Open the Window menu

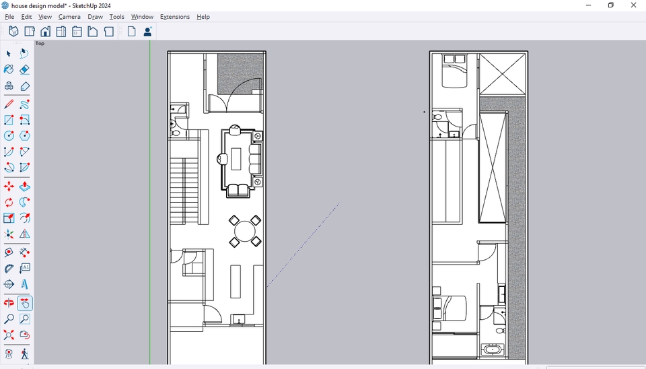(142, 17)
